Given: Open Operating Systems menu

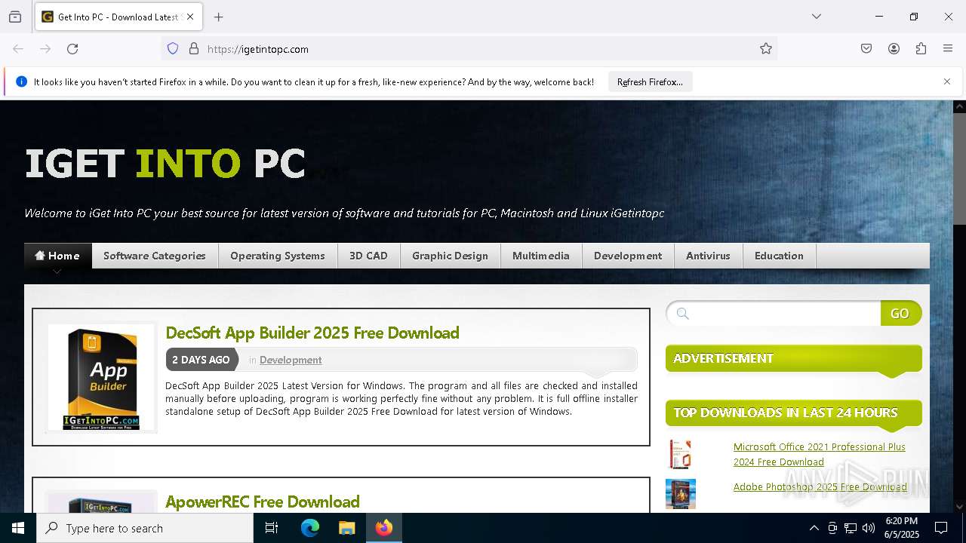Looking at the screenshot, I should [278, 256].
